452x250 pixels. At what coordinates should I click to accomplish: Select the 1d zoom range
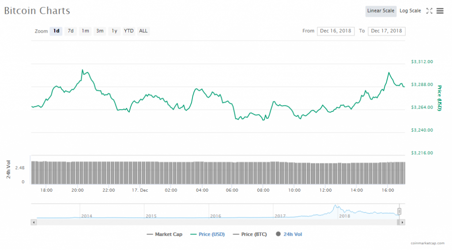click(56, 31)
